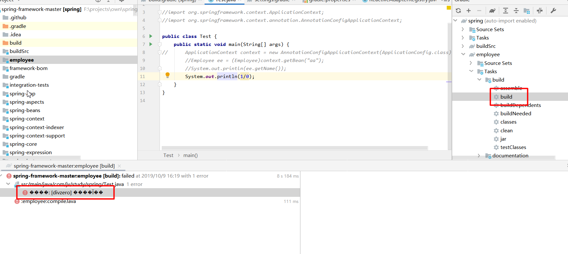
Task: Select the employee [build] output tab
Action: point(64,166)
